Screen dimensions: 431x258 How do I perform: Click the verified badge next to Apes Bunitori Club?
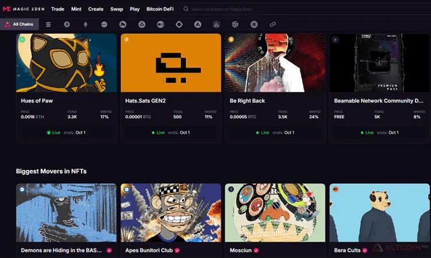(x=178, y=251)
